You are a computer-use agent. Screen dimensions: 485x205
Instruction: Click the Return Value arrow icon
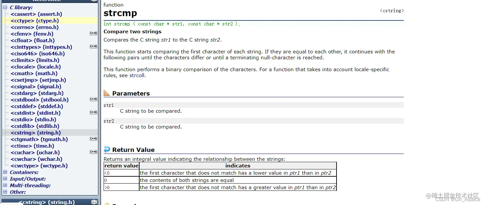pyautogui.click(x=107, y=149)
